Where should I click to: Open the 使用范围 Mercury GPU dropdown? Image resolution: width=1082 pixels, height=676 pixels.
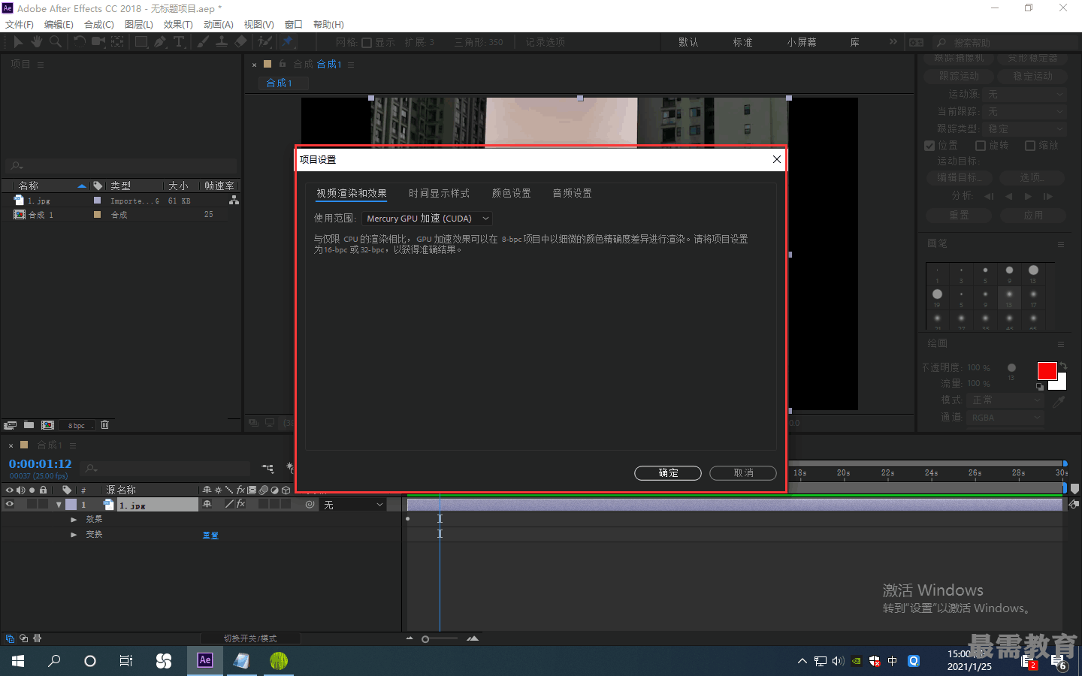pos(427,219)
